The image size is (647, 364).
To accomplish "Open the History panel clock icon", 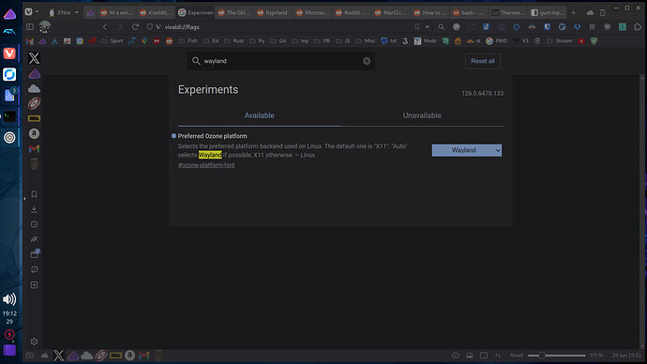I will 35,224.
